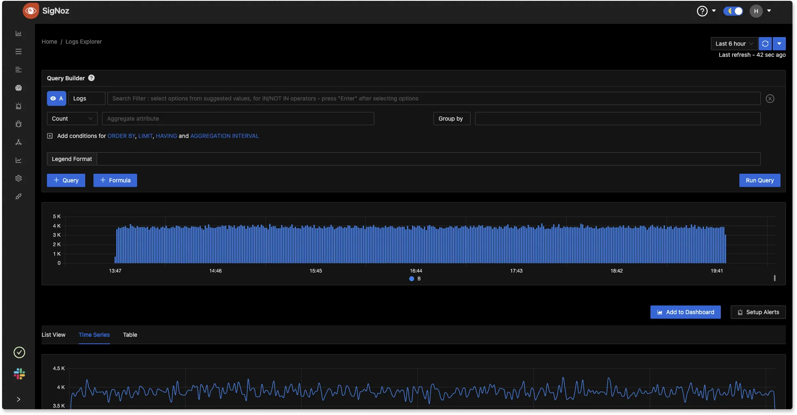Click the Query Builder help icon
This screenshot has width=797, height=415.
pos(91,78)
